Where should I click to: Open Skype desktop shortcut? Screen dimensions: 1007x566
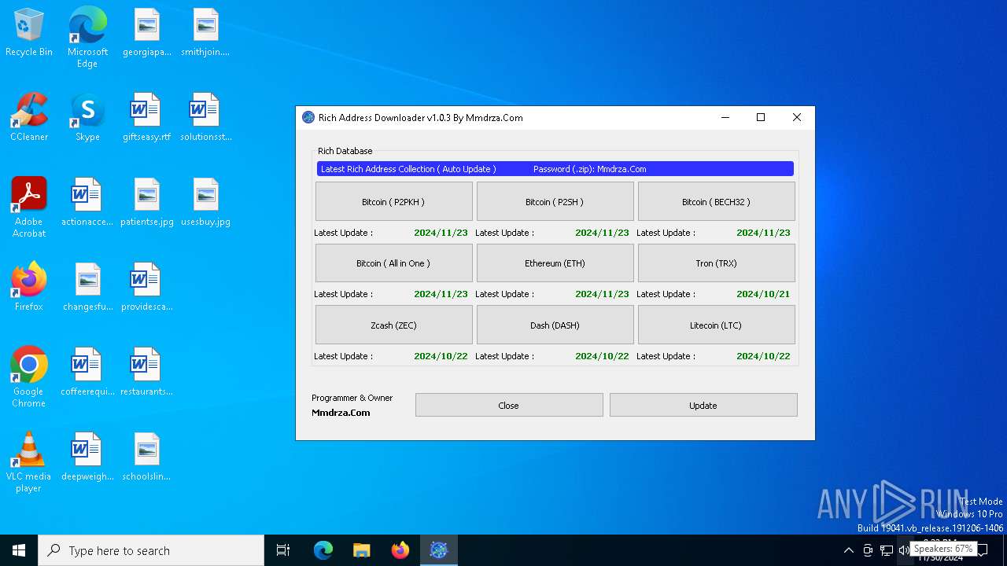tap(87, 118)
